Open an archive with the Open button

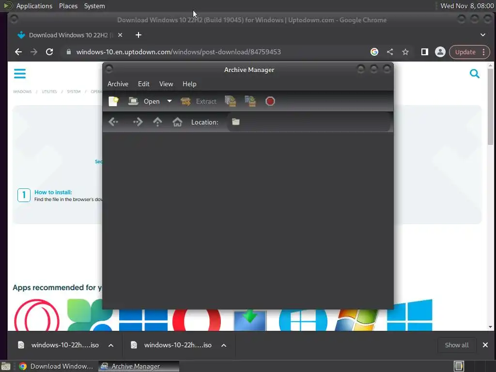tap(144, 101)
